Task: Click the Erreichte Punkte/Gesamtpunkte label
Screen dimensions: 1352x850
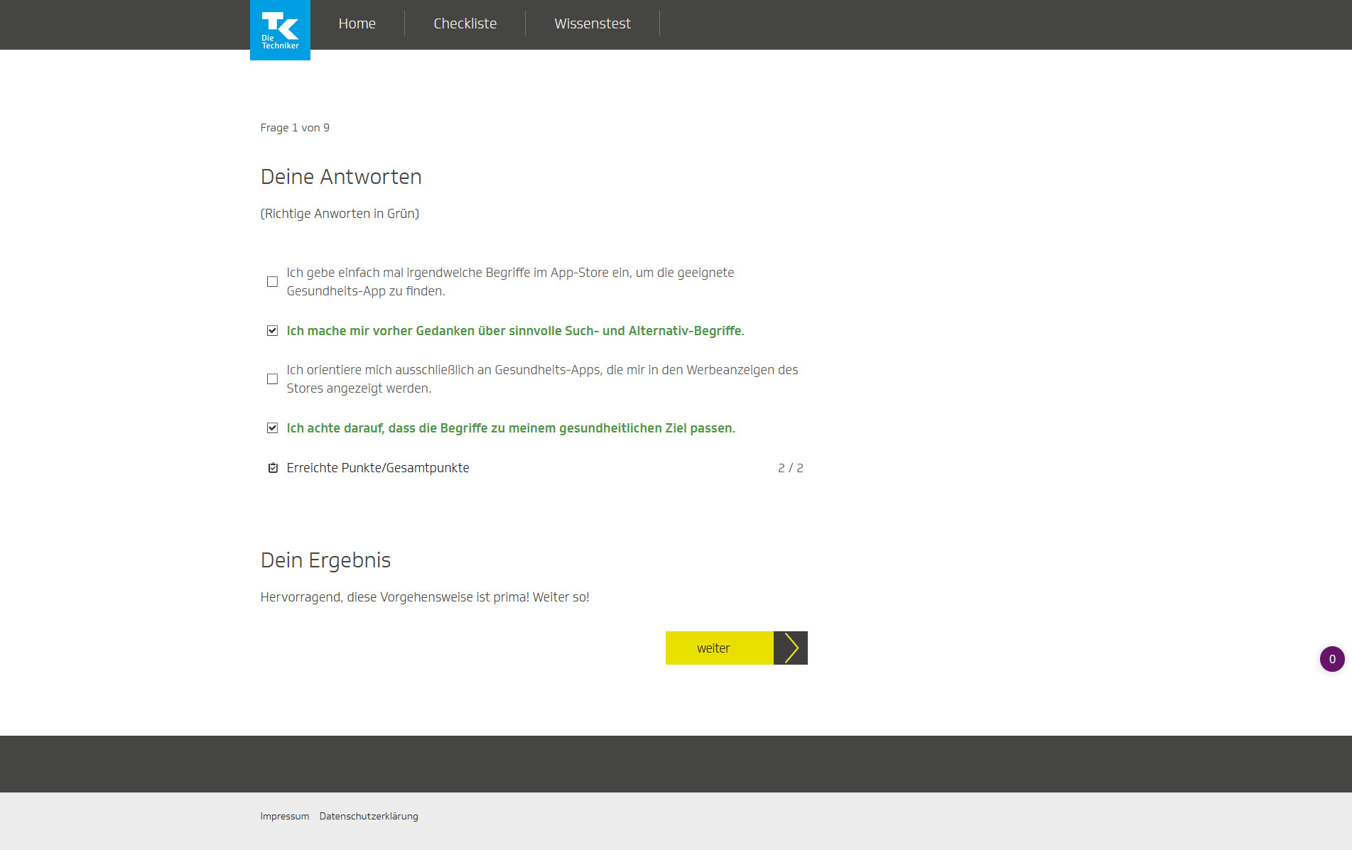Action: [x=378, y=468]
